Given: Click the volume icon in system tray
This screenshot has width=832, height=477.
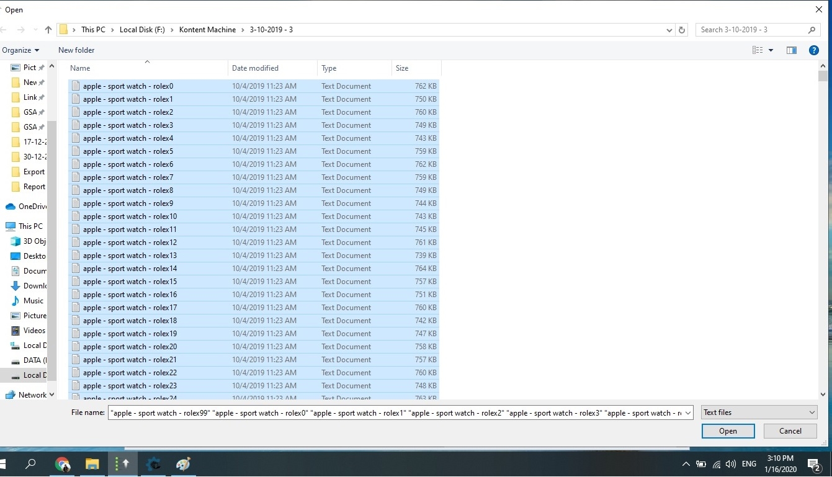Looking at the screenshot, I should pos(731,464).
